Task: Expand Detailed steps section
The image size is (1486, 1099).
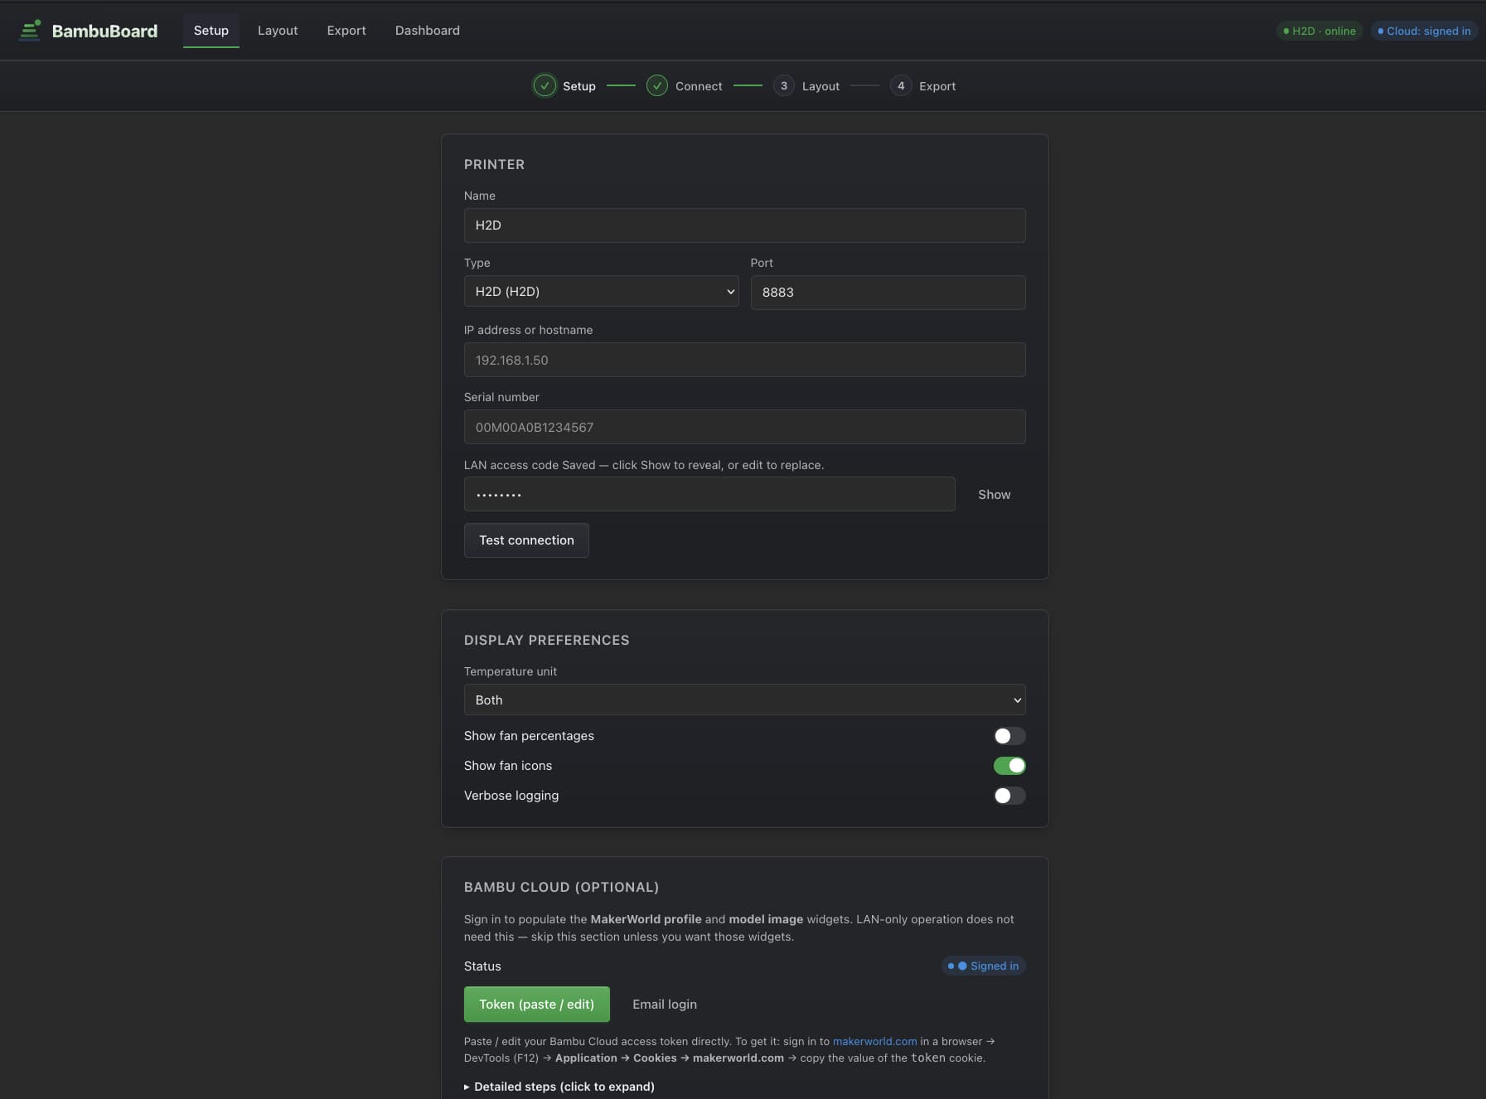Action: point(559,1087)
